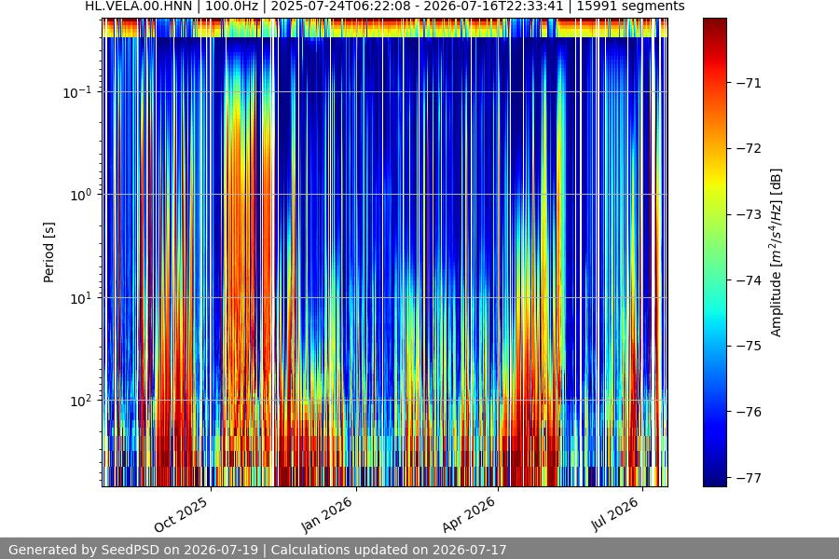Click the Jan 2026 date label

(x=326, y=515)
